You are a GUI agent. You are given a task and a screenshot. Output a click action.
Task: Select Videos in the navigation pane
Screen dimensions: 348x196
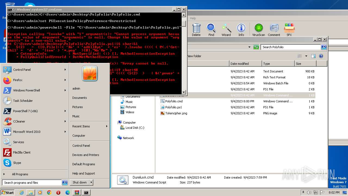(130, 112)
